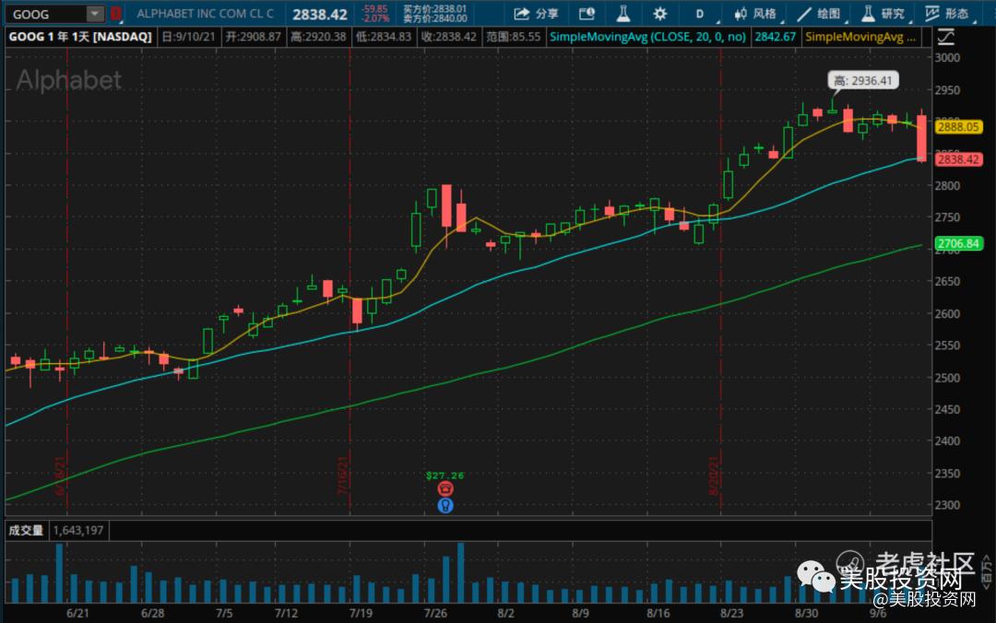
Task: Open the symbol dropdown arrow beside GOOG
Action: coord(95,13)
